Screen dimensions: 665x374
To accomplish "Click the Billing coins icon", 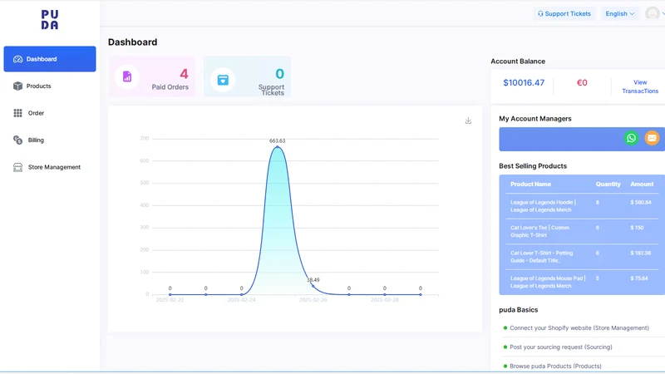I will (x=17, y=140).
